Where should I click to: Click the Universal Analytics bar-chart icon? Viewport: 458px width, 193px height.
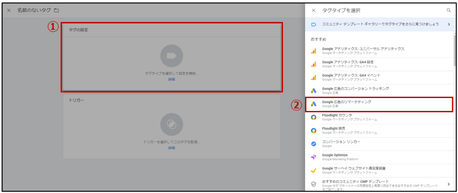tap(313, 51)
